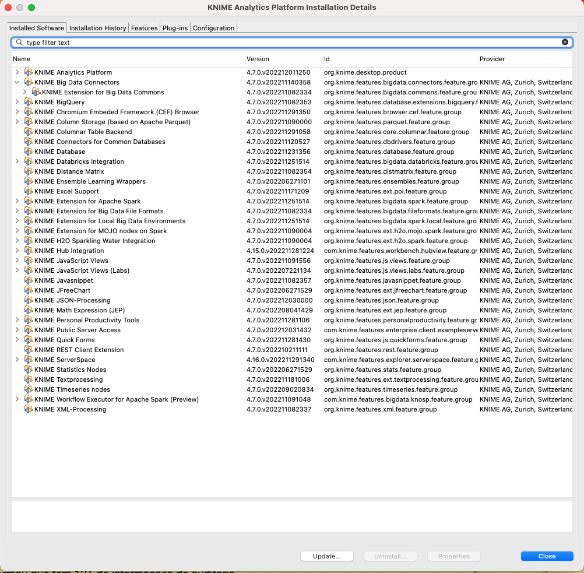Expand KNIME Extension for Big Data Commons
Viewport: 584px width, 573px height.
click(24, 92)
